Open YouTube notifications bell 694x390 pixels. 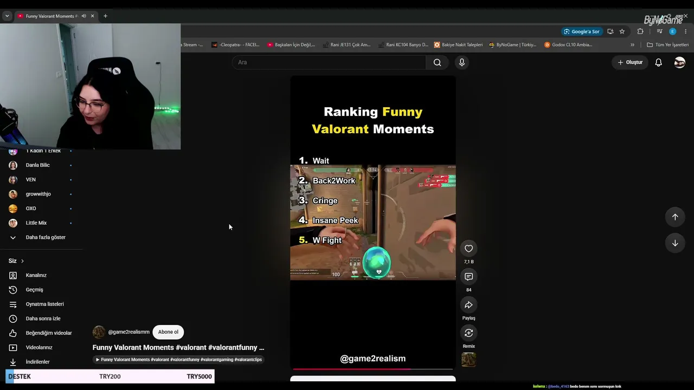(x=658, y=62)
